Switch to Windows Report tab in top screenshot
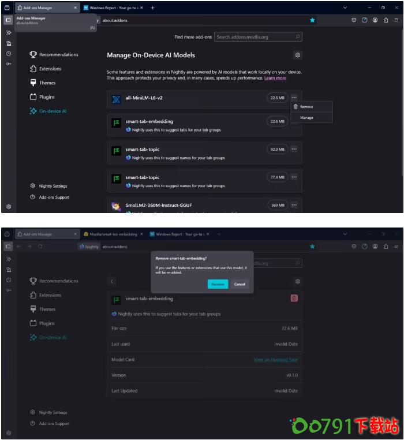Viewport: 404px width, 440px height. click(113, 8)
